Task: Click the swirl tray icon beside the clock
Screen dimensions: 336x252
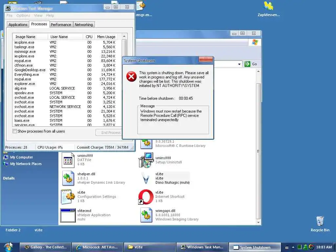Action: [x=311, y=247]
